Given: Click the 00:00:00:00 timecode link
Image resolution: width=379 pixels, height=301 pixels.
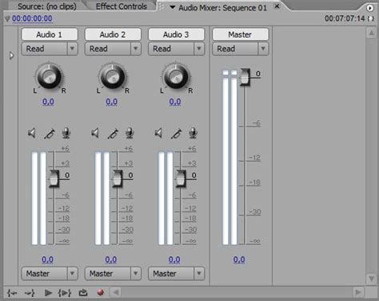Looking at the screenshot, I should (x=32, y=18).
